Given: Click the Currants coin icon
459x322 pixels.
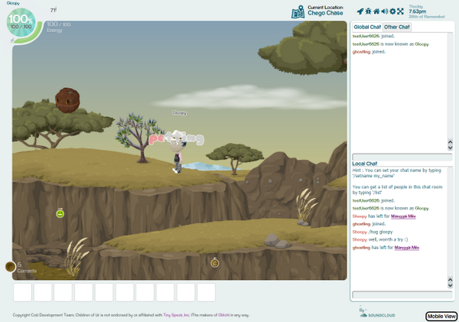Looking at the screenshot, I should pos(10,267).
